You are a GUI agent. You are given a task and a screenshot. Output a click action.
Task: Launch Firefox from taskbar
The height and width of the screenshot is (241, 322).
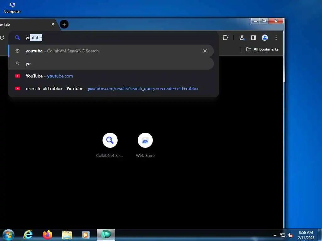(47, 235)
